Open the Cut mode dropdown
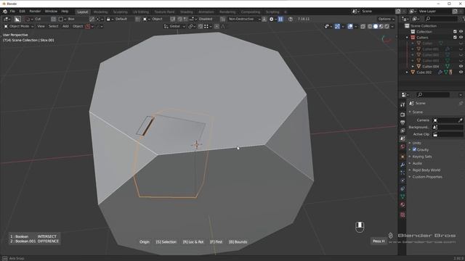 (x=33, y=19)
